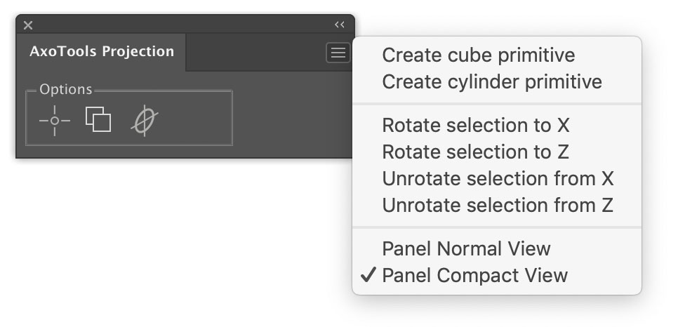Collapse panel with double chevron icon
The image size is (678, 327).
[x=340, y=25]
